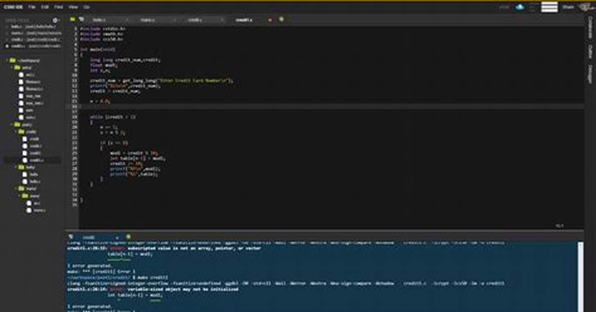Collapse the mario folder arrow
The height and width of the screenshot is (312, 596).
coord(15,188)
